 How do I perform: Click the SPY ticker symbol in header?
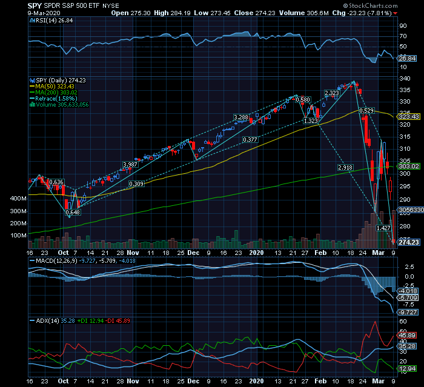tap(35, 5)
